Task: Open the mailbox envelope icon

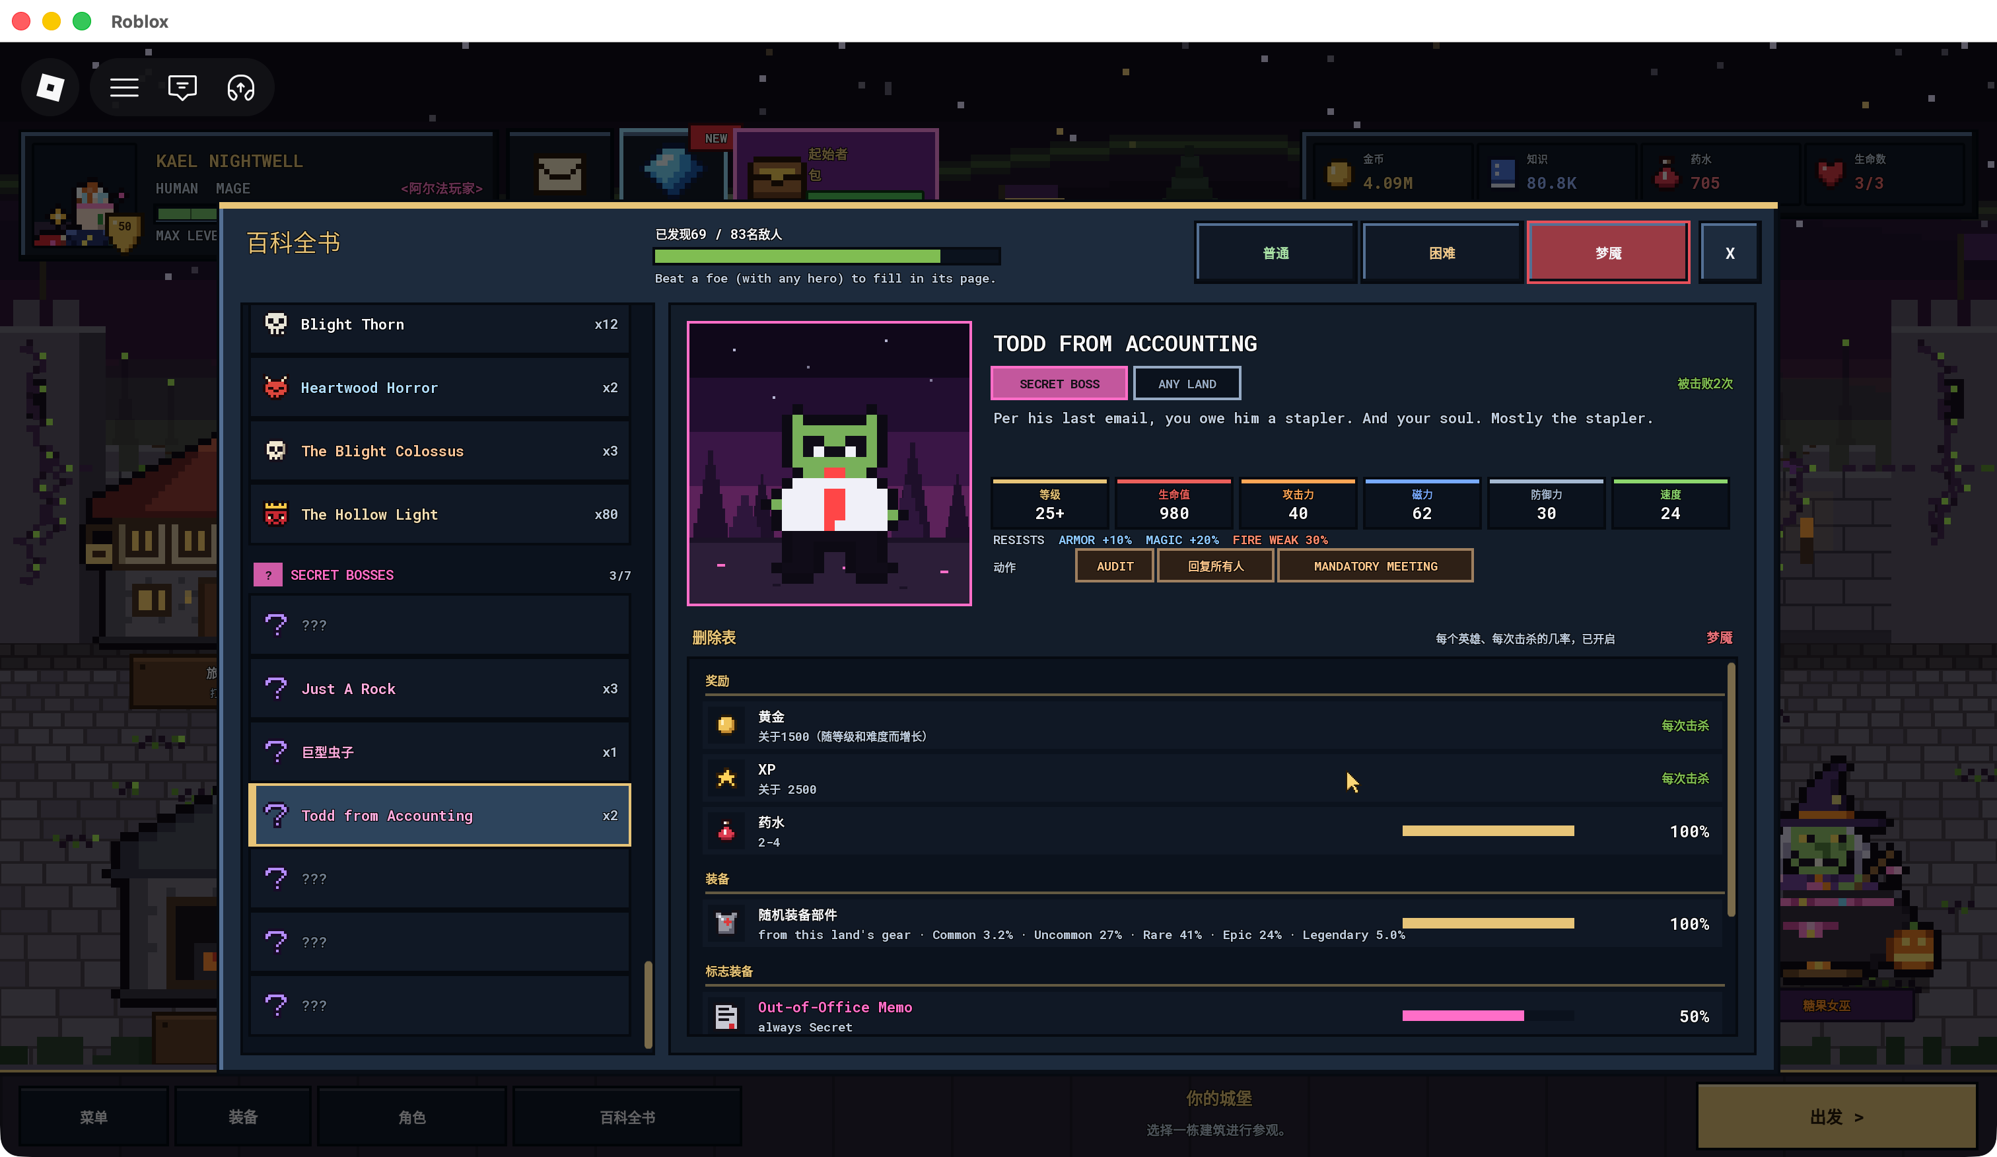Action: coord(559,173)
